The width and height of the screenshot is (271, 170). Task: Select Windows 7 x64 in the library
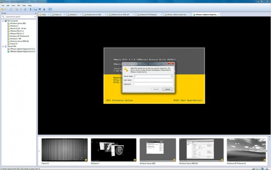(x=15, y=39)
